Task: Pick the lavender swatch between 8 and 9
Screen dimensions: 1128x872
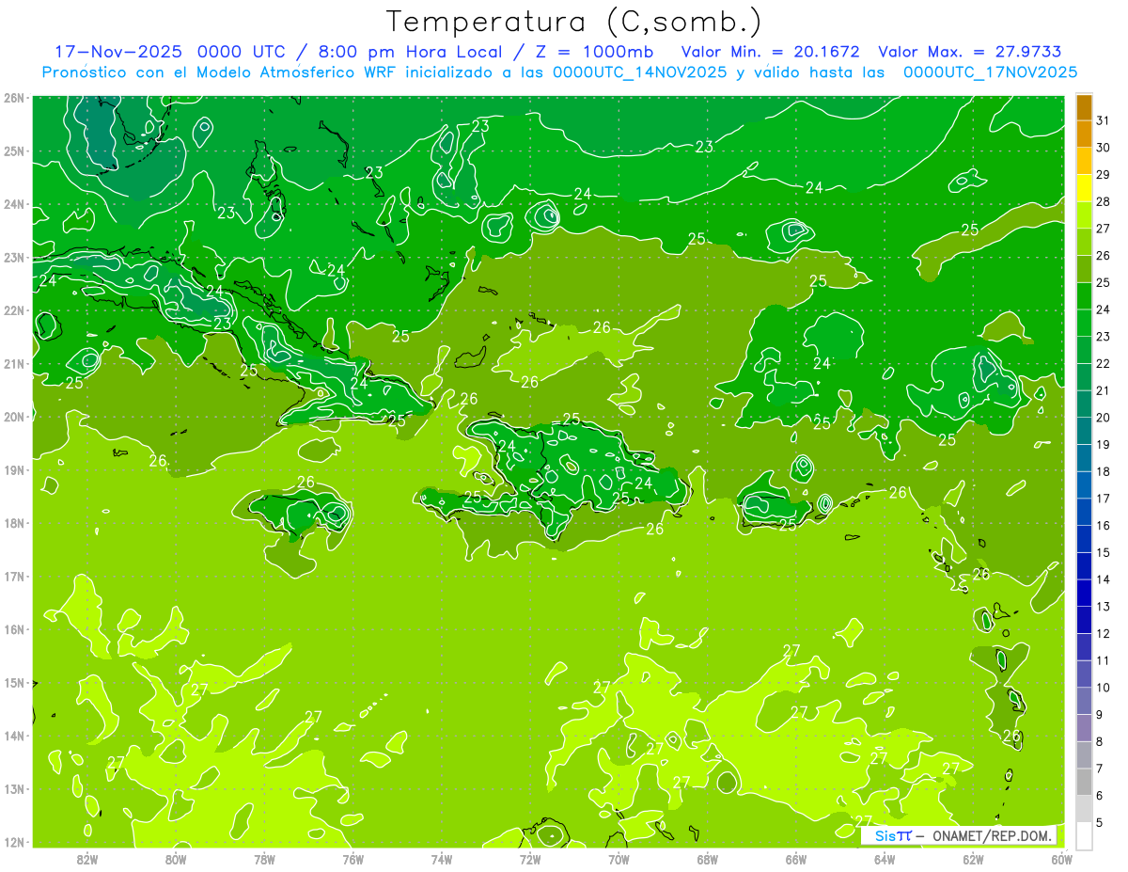Action: tap(1084, 727)
